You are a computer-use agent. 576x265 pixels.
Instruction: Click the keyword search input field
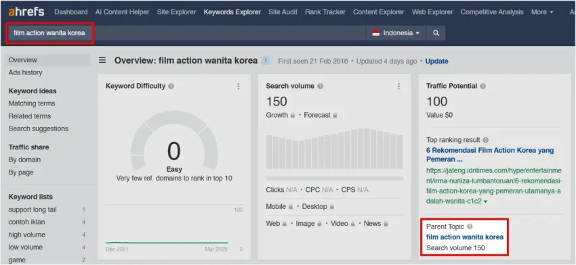(x=186, y=33)
